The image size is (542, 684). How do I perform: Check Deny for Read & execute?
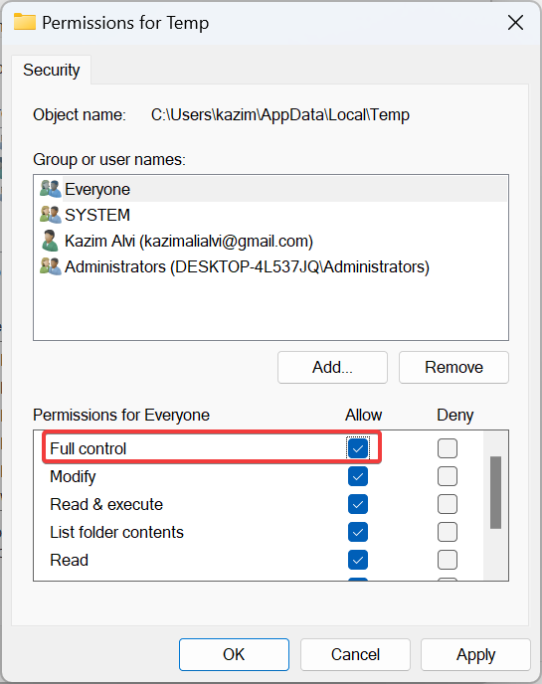click(448, 504)
